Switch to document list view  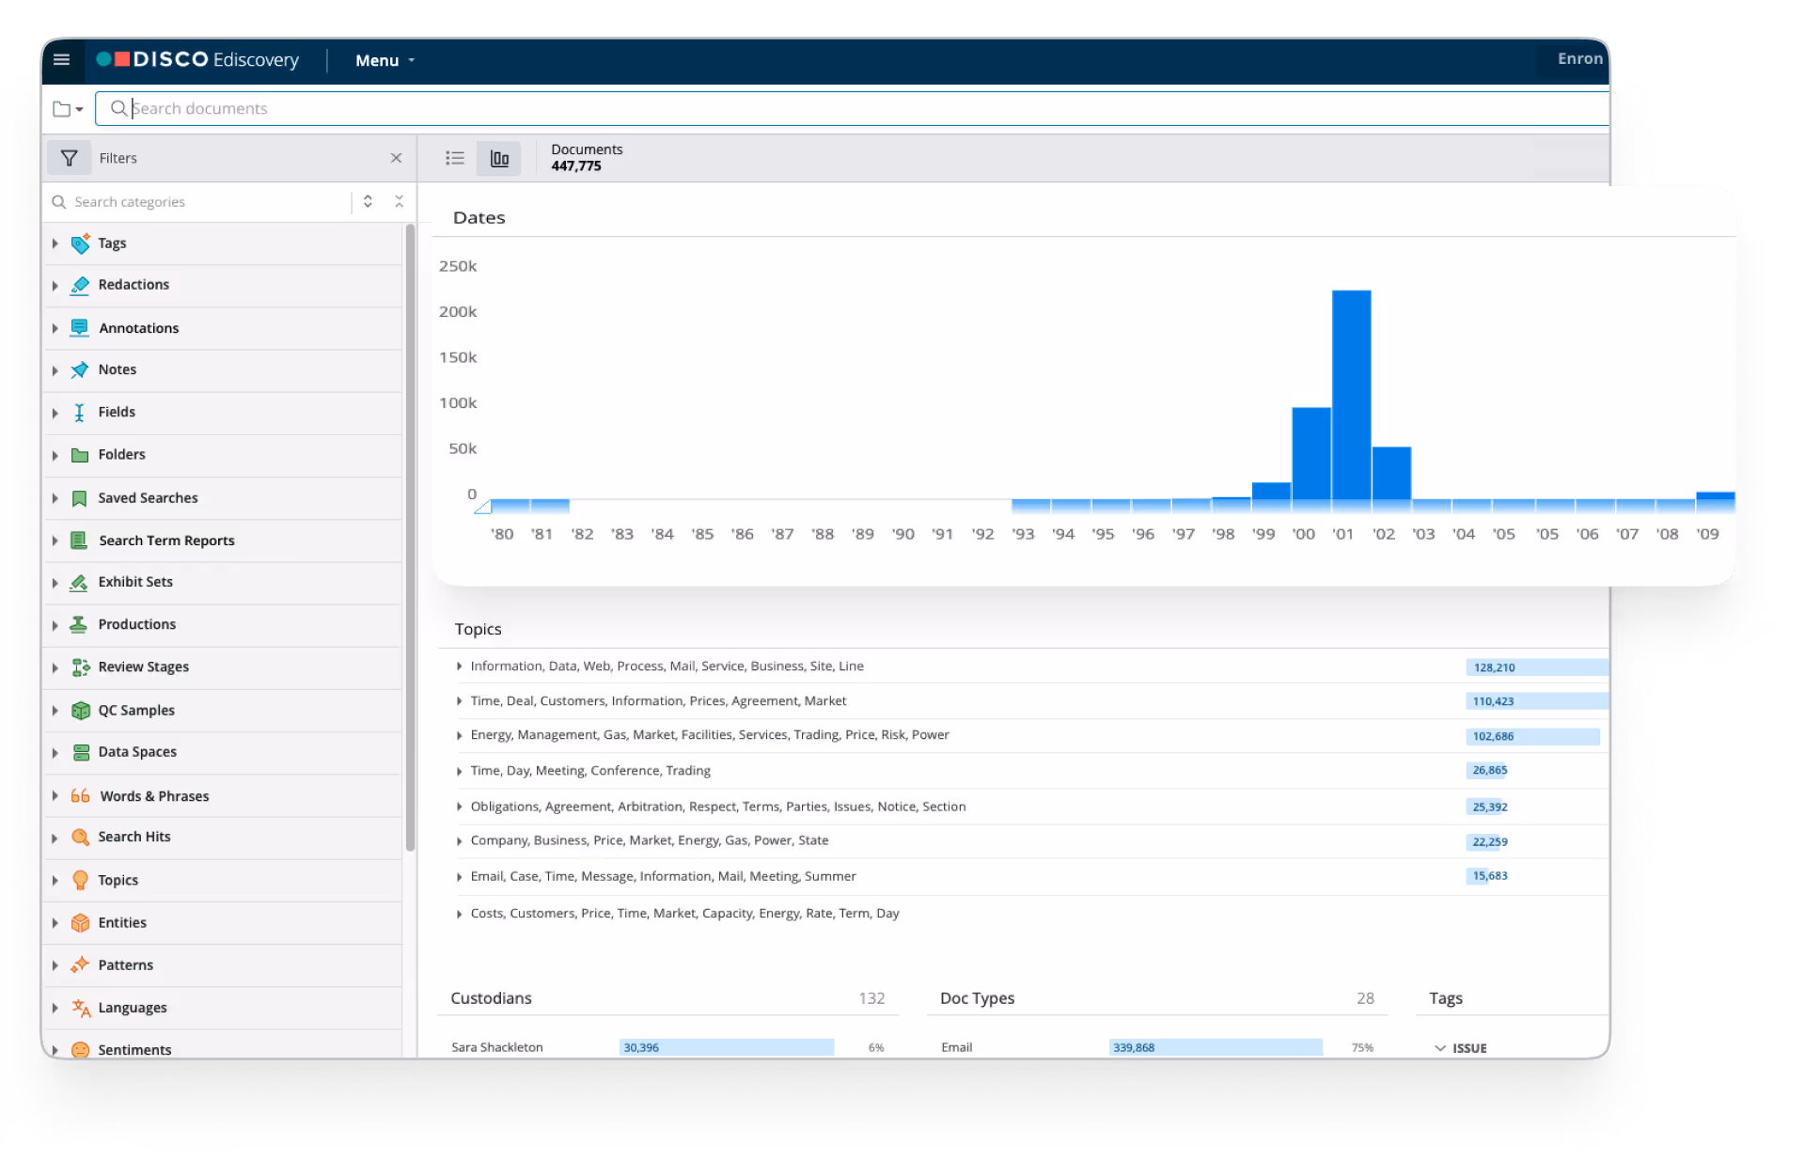(455, 158)
